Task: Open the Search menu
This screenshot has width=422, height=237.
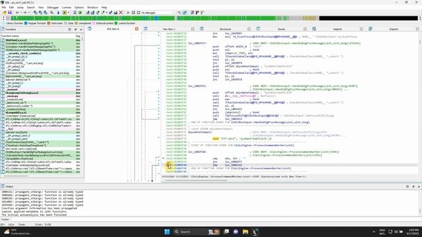Action: [31, 7]
